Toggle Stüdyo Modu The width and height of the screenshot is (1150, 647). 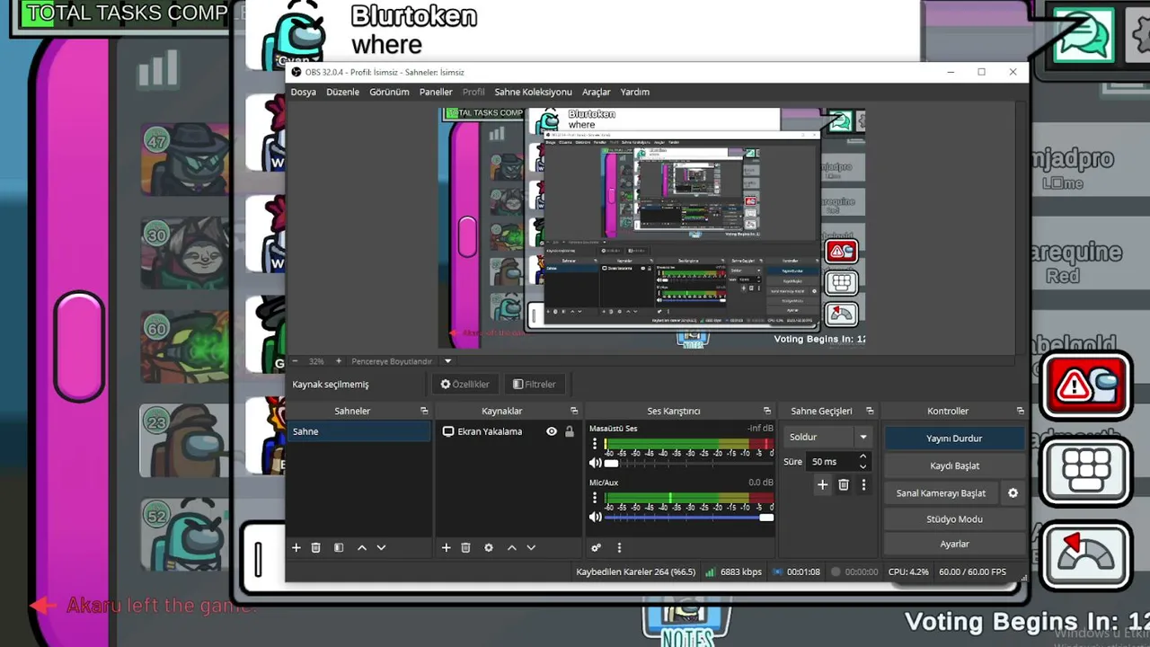click(x=954, y=519)
